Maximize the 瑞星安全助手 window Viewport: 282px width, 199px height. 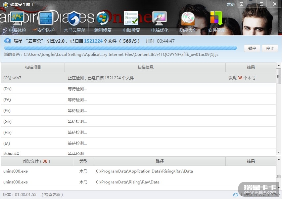(x=261, y=4)
